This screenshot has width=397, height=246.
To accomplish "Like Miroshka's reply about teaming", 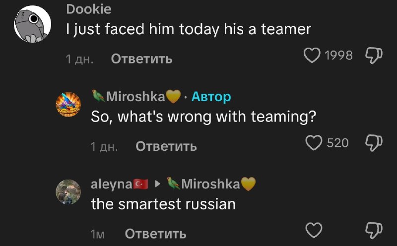I will pyautogui.click(x=314, y=143).
